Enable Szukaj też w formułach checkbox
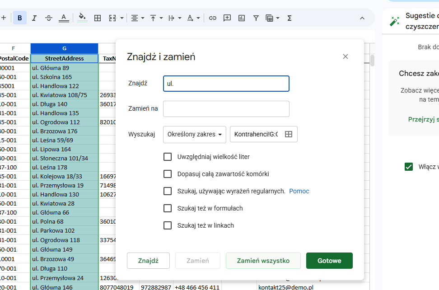439x290 pixels. (x=168, y=208)
